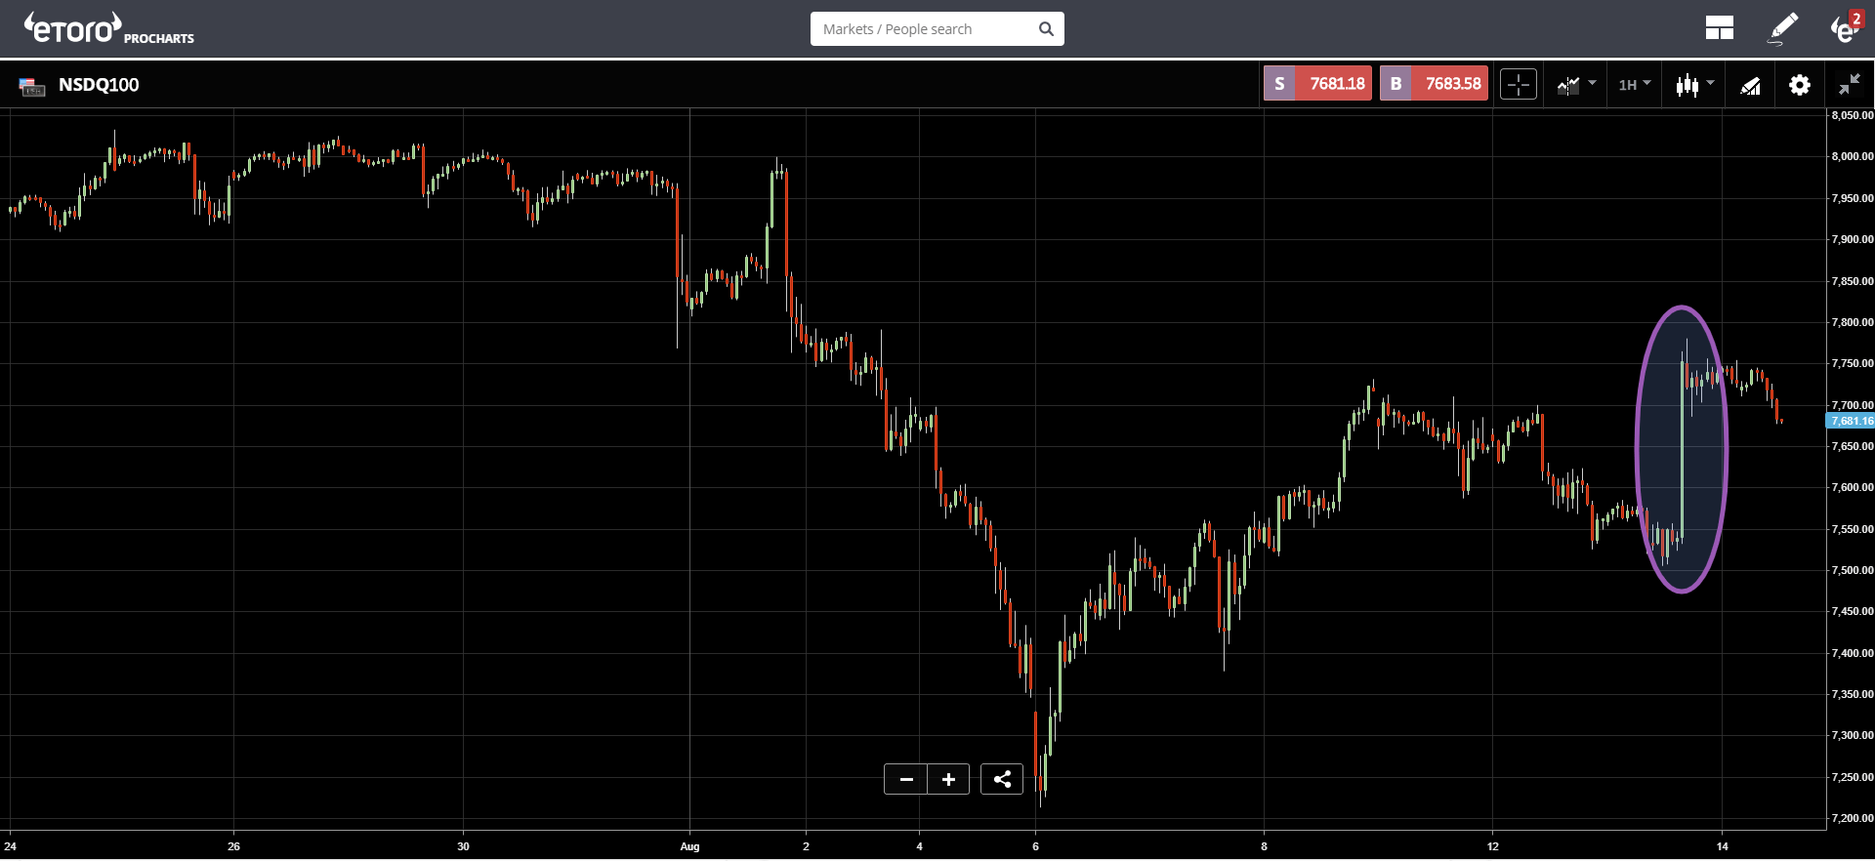Click the Buy button at 7683.58
This screenshot has height=861, width=1875.
click(1434, 84)
